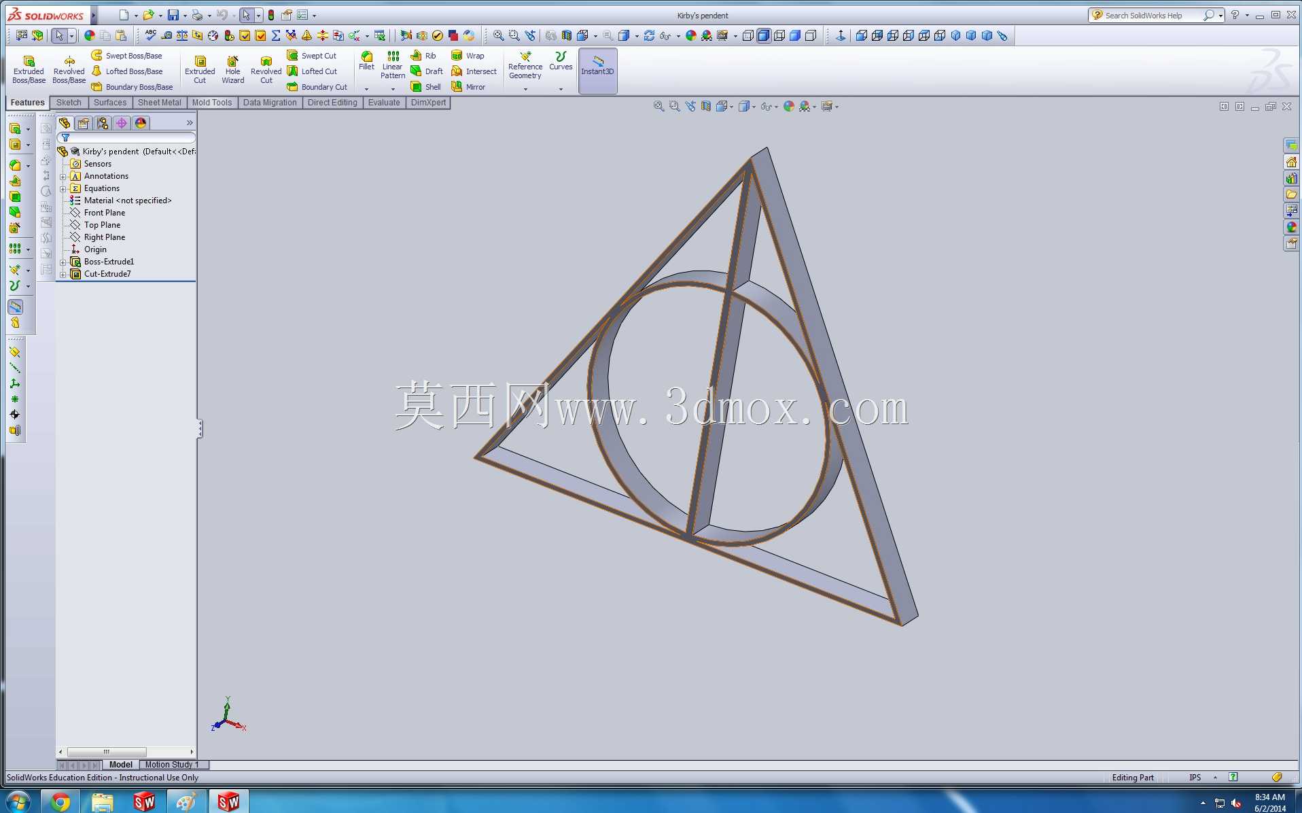This screenshot has height=813, width=1302.
Task: Open Windows Explorer from the taskbar
Action: pyautogui.click(x=103, y=802)
